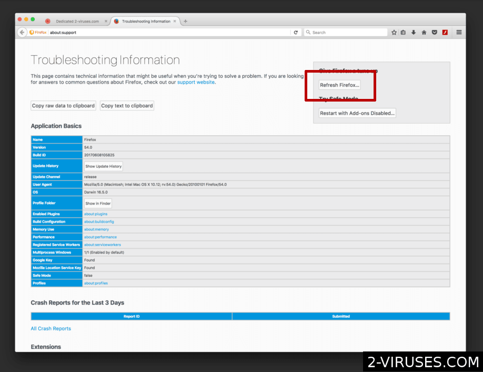Open the about:serviceworkers link
This screenshot has height=372, width=483.
coord(102,245)
